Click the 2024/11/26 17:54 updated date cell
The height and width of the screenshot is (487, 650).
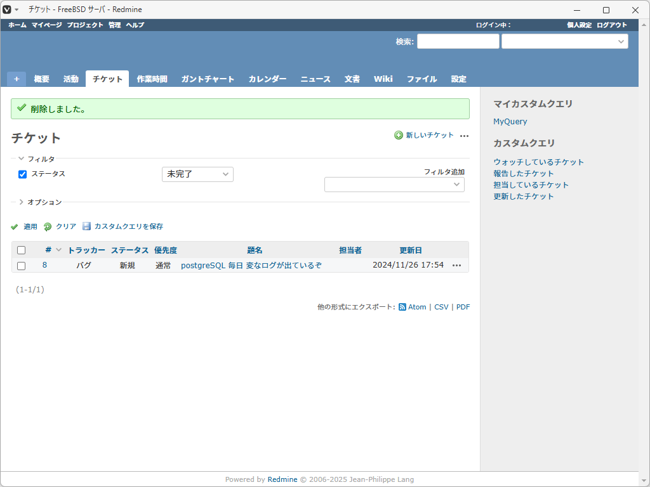point(408,265)
